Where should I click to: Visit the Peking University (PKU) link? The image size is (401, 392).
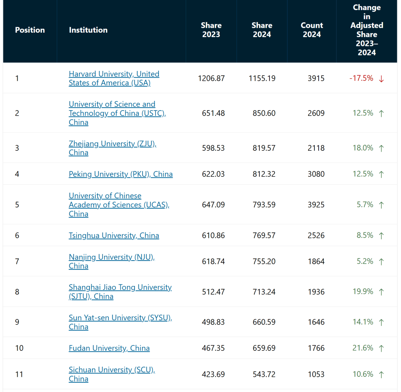pyautogui.click(x=121, y=174)
